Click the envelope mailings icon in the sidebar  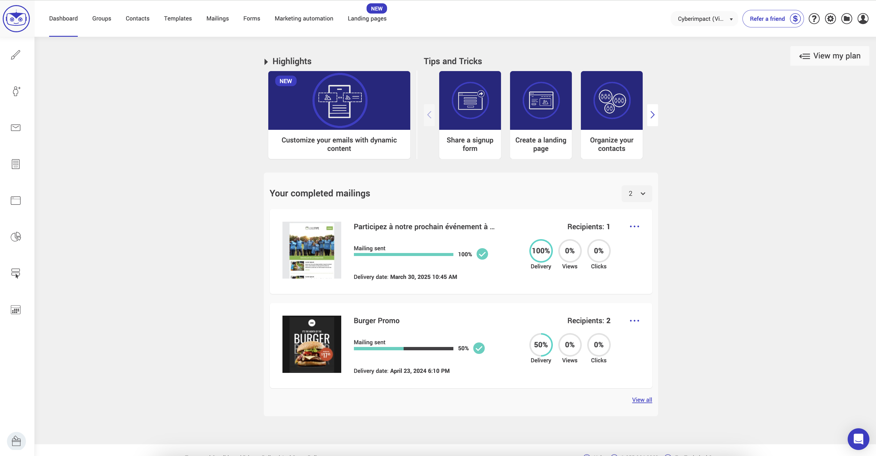coord(16,127)
